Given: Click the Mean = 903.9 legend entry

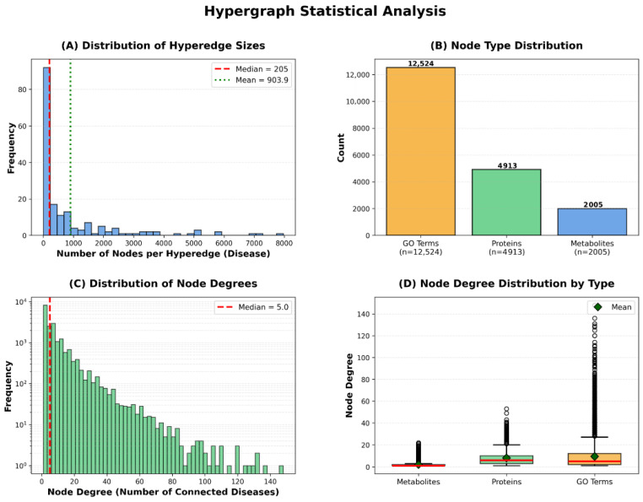Looking at the screenshot, I should pyautogui.click(x=251, y=80).
